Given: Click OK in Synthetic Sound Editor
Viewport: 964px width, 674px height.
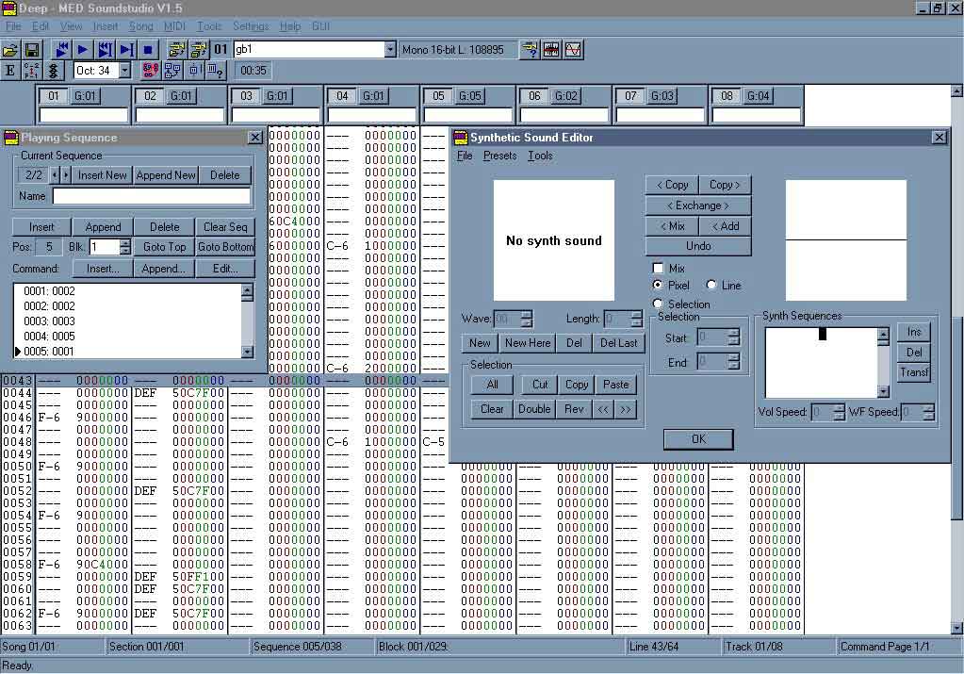Looking at the screenshot, I should [697, 439].
